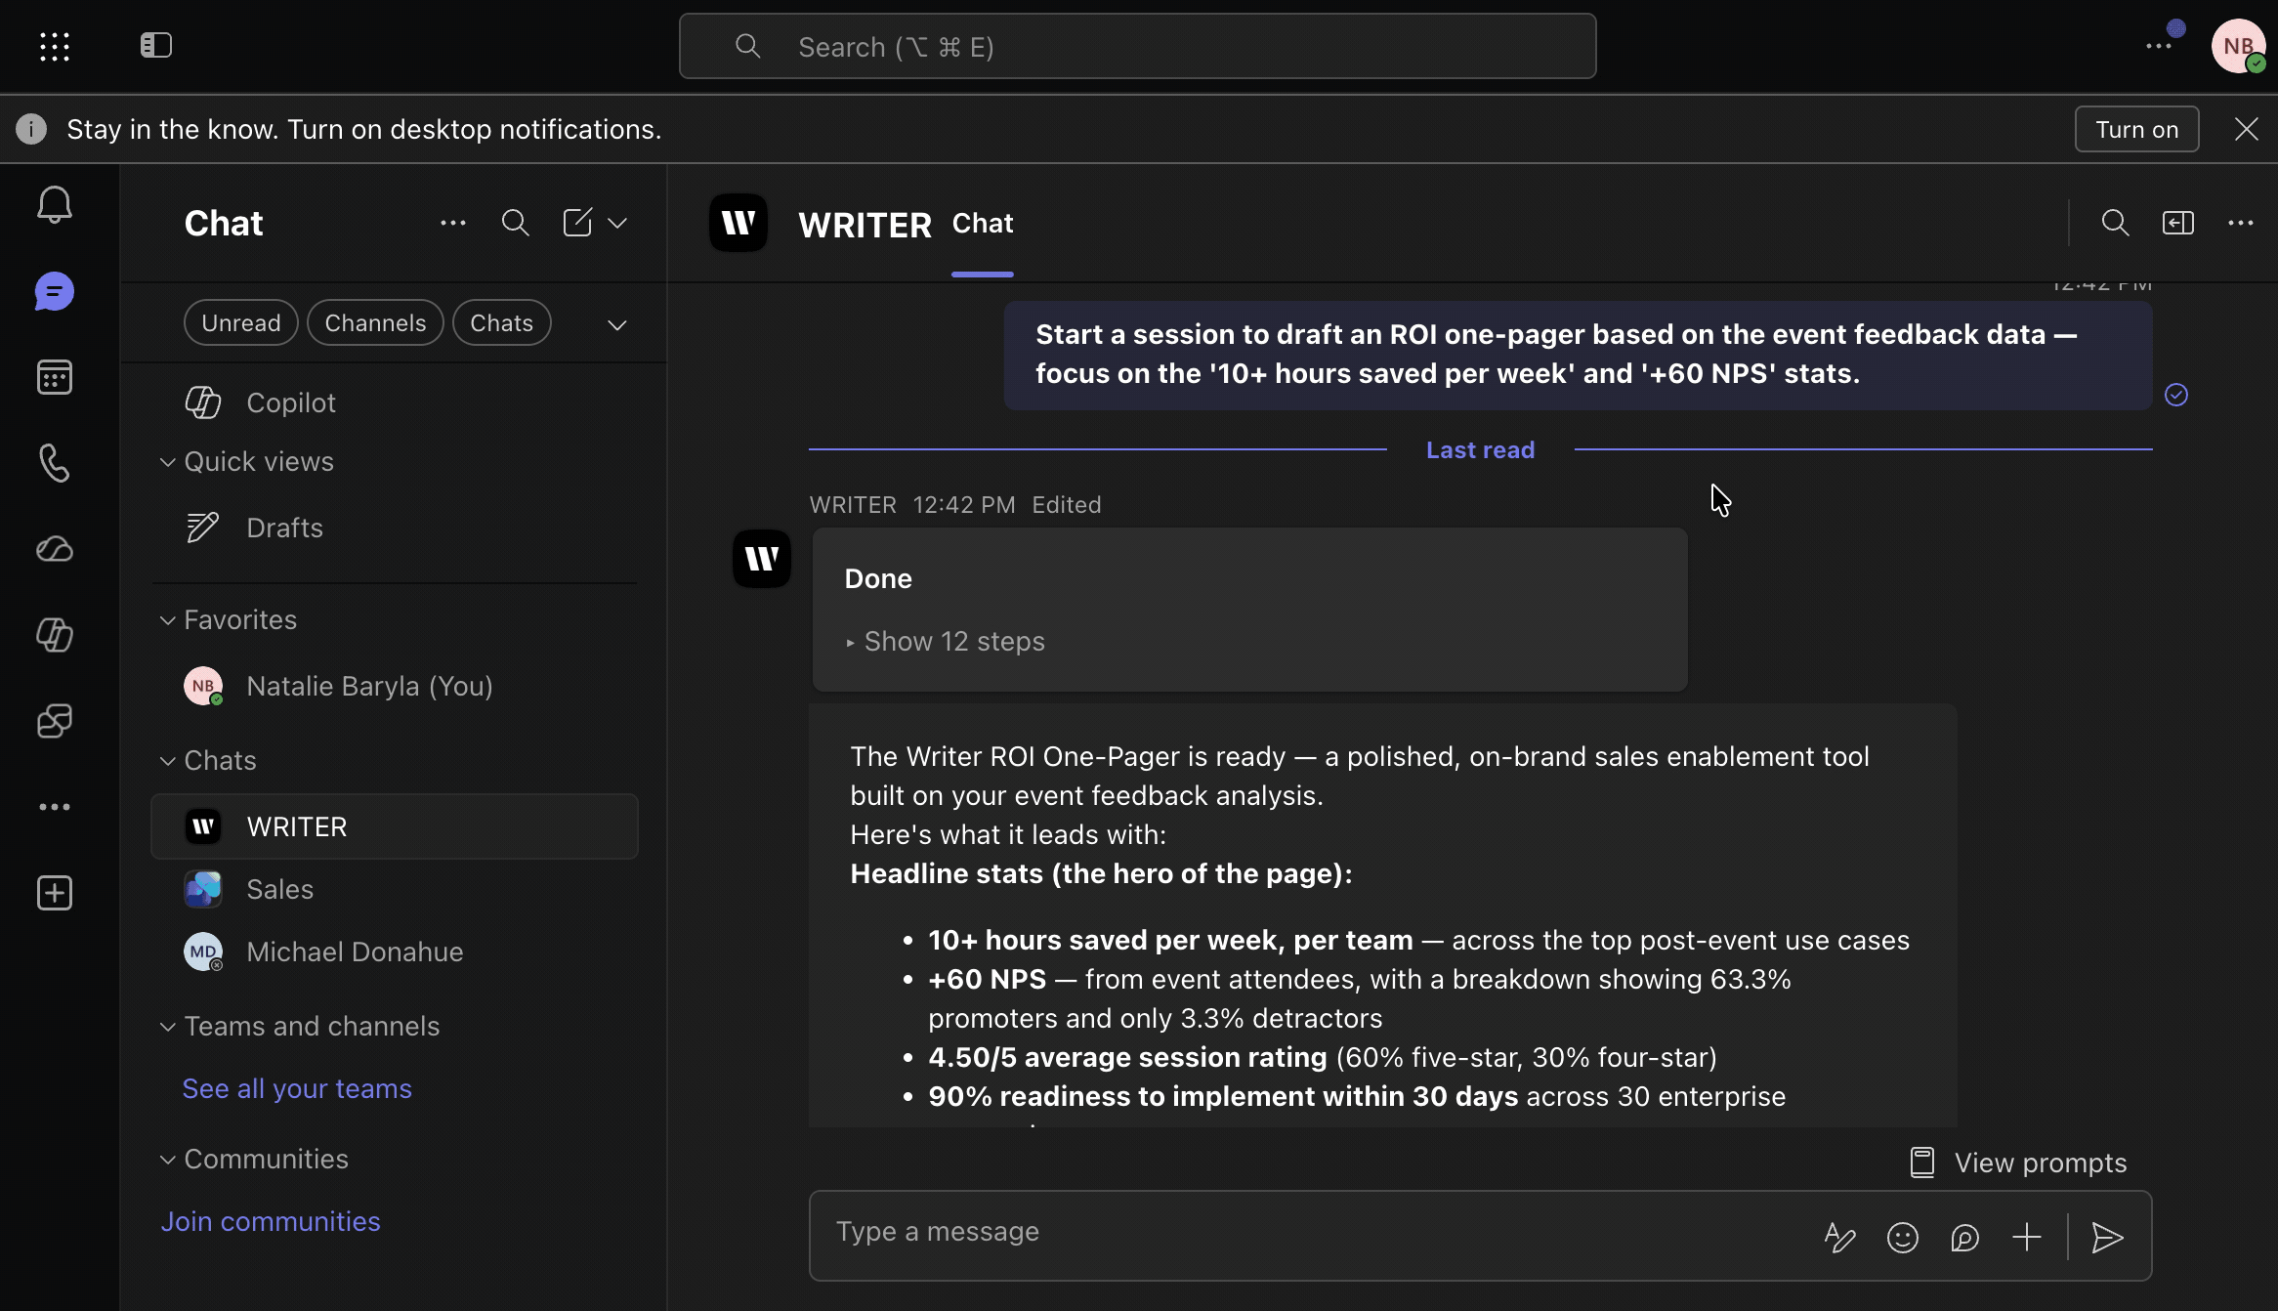Open Drafts quick view
This screenshot has height=1311, width=2278.
395,528
